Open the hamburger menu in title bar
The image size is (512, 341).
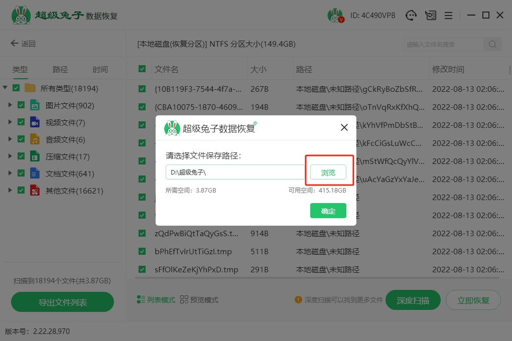coord(448,16)
